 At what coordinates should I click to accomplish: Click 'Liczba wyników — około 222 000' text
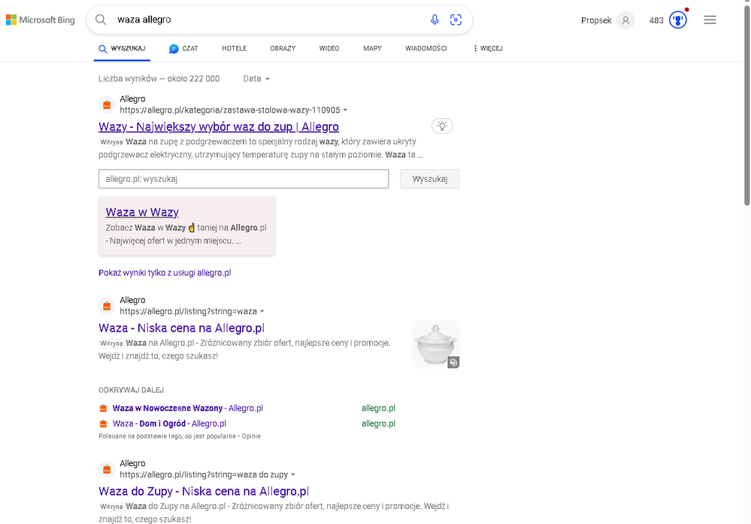point(159,78)
